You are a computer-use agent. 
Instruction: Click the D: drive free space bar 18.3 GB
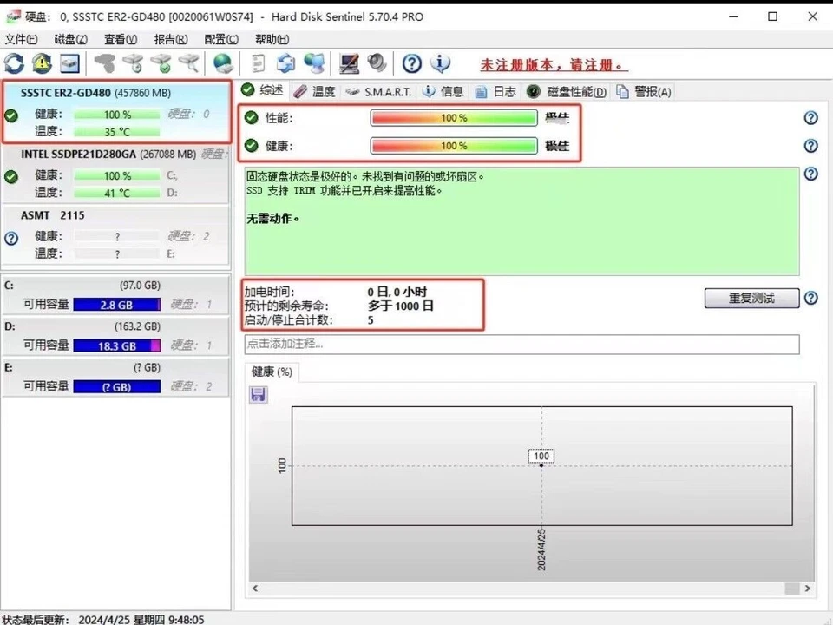(x=117, y=346)
